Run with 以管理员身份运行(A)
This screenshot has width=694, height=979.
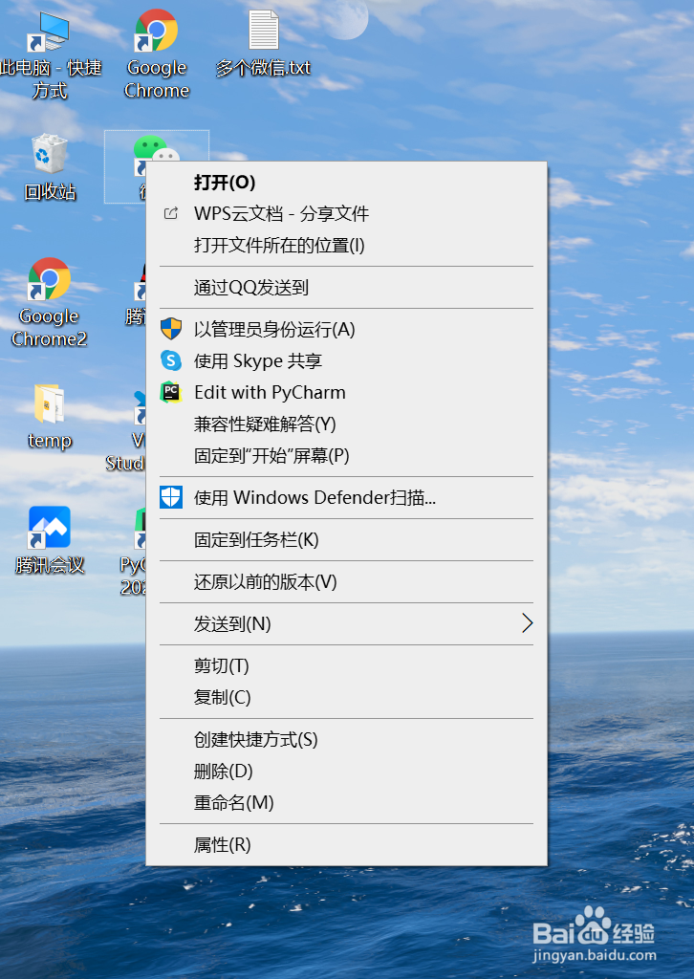(x=346, y=329)
